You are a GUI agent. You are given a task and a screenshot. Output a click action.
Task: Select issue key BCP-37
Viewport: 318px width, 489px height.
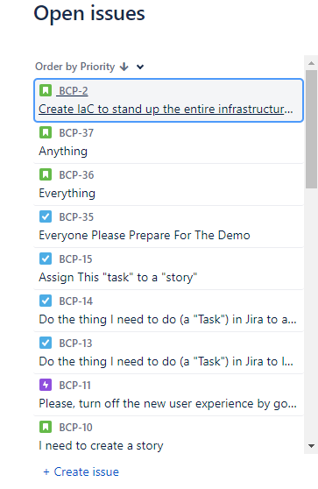pyautogui.click(x=76, y=133)
